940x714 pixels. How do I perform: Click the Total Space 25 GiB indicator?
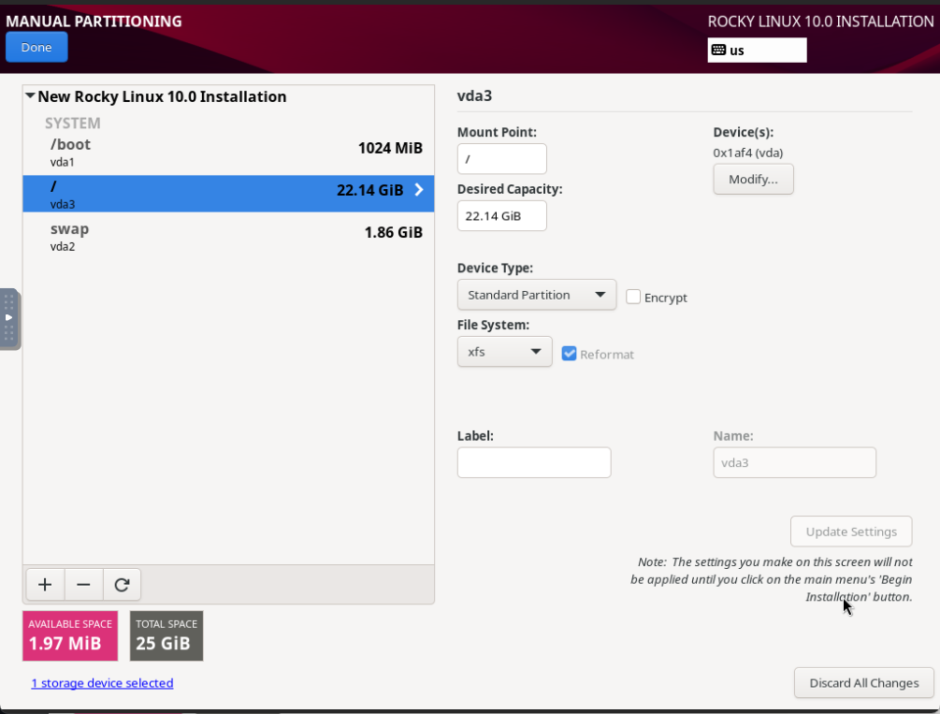166,636
